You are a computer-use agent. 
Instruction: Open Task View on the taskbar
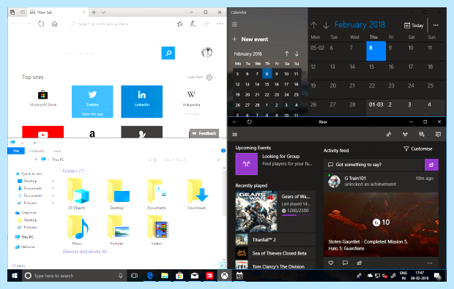click(x=134, y=276)
